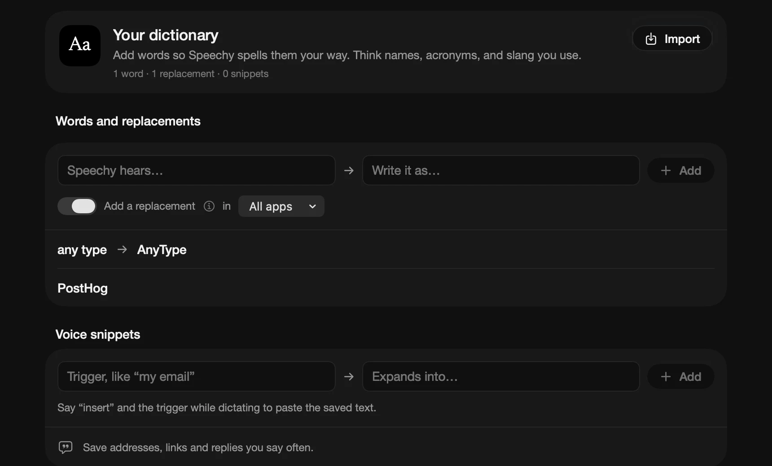Image resolution: width=772 pixels, height=466 pixels.
Task: Click the Save addresses, links hint text
Action: pos(198,448)
